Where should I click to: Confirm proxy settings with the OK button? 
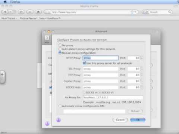pyautogui.click(x=138, y=120)
